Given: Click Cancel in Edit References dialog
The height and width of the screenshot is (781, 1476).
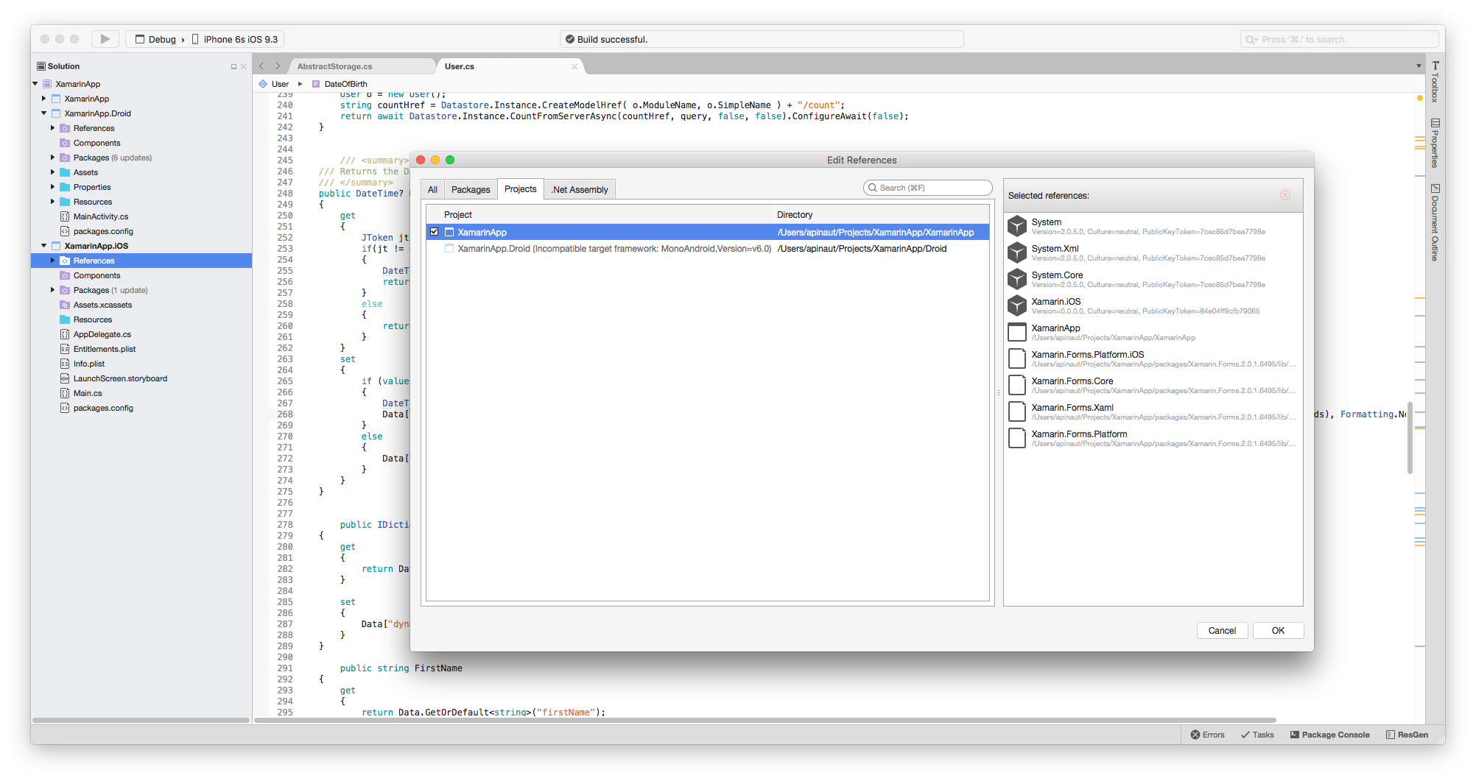Looking at the screenshot, I should (1222, 630).
